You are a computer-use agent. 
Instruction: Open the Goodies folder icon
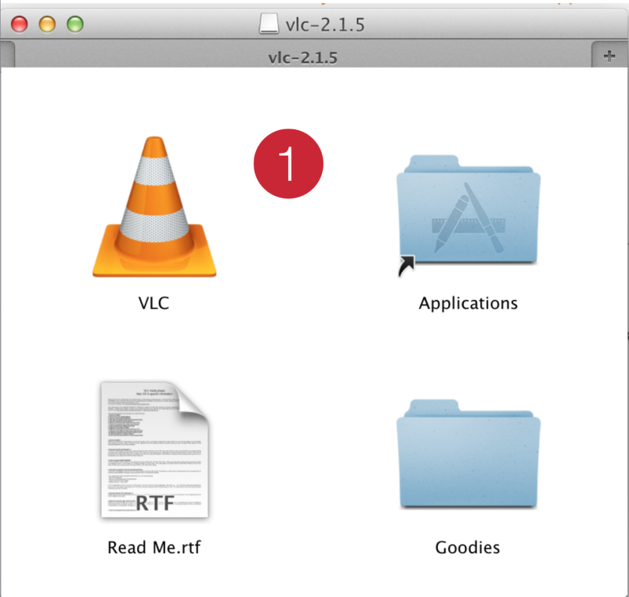(468, 454)
